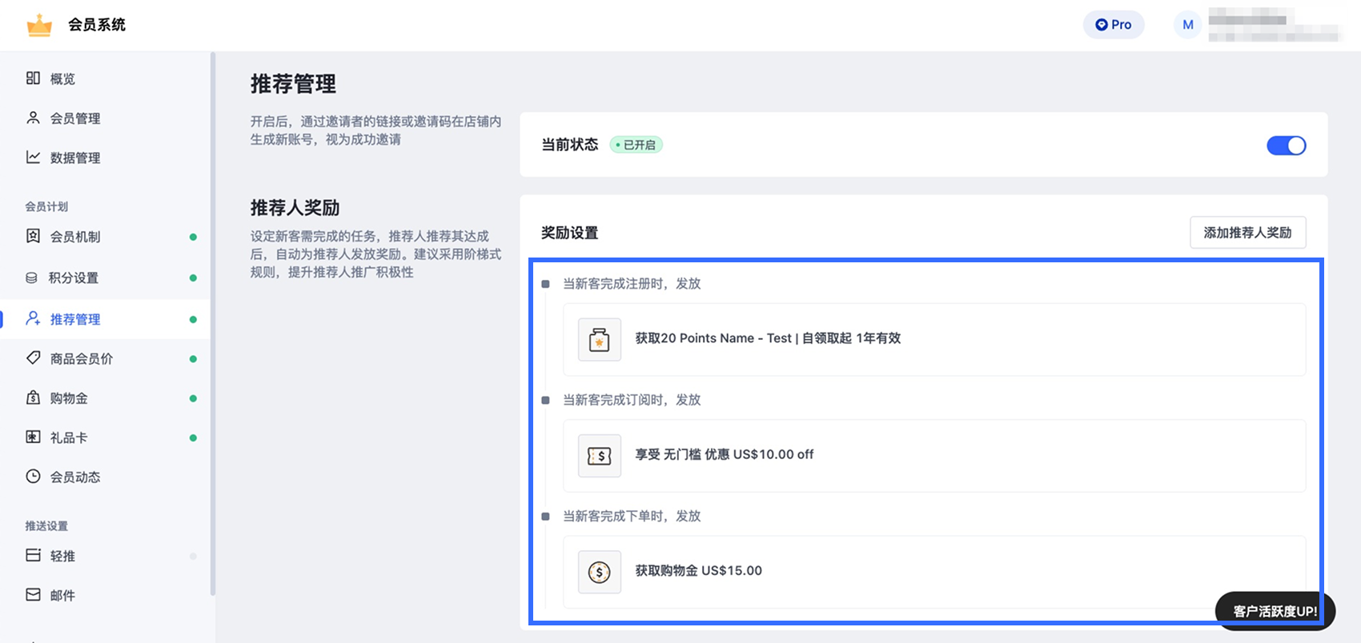Click the 会员动态 clock icon
The image size is (1361, 643).
33,477
